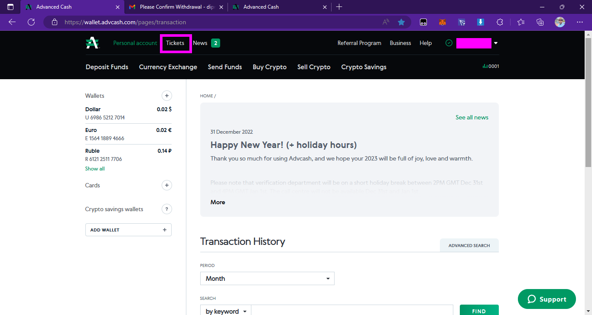Go to Deposit Funds
Screen dimensions: 592x315
coord(107,67)
